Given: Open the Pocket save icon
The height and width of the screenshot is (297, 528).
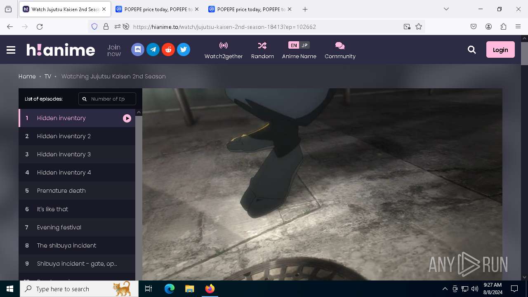Looking at the screenshot, I should click(474, 26).
